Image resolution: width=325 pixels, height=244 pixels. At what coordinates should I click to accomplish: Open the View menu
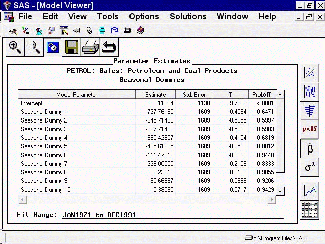[x=77, y=17]
